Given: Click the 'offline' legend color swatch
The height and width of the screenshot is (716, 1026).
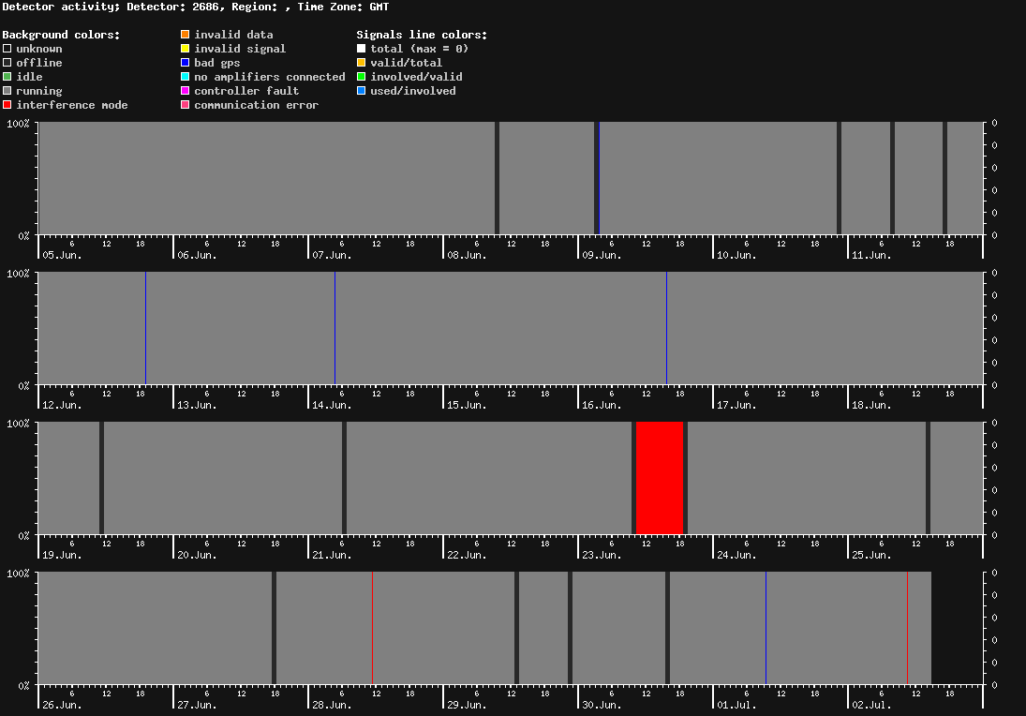Looking at the screenshot, I should [7, 63].
